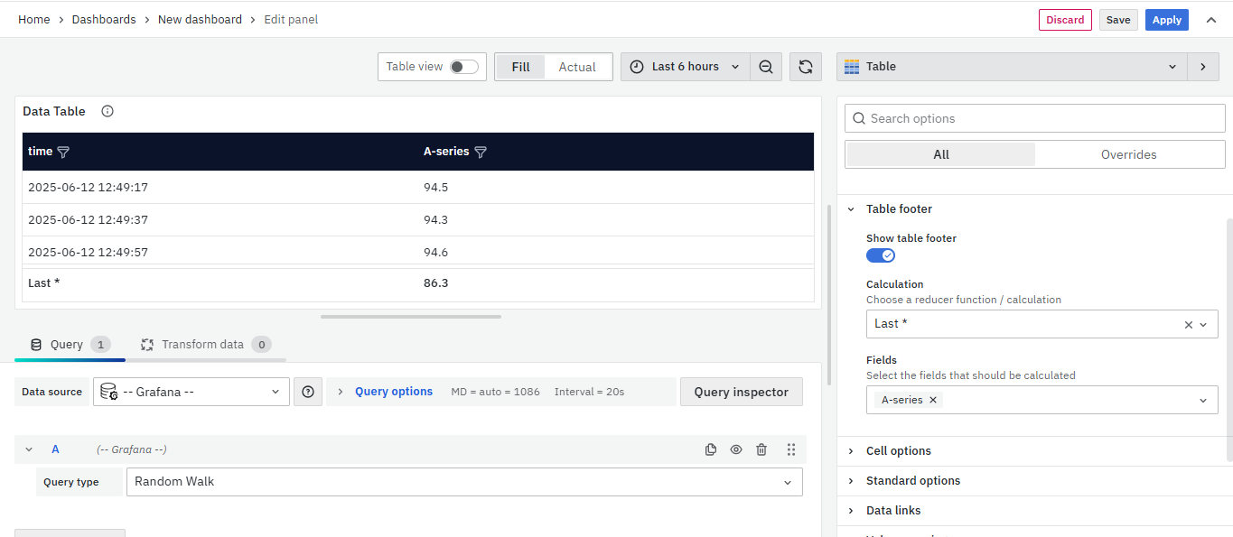Expand the Cell options section
Image resolution: width=1233 pixels, height=537 pixels.
coord(899,451)
